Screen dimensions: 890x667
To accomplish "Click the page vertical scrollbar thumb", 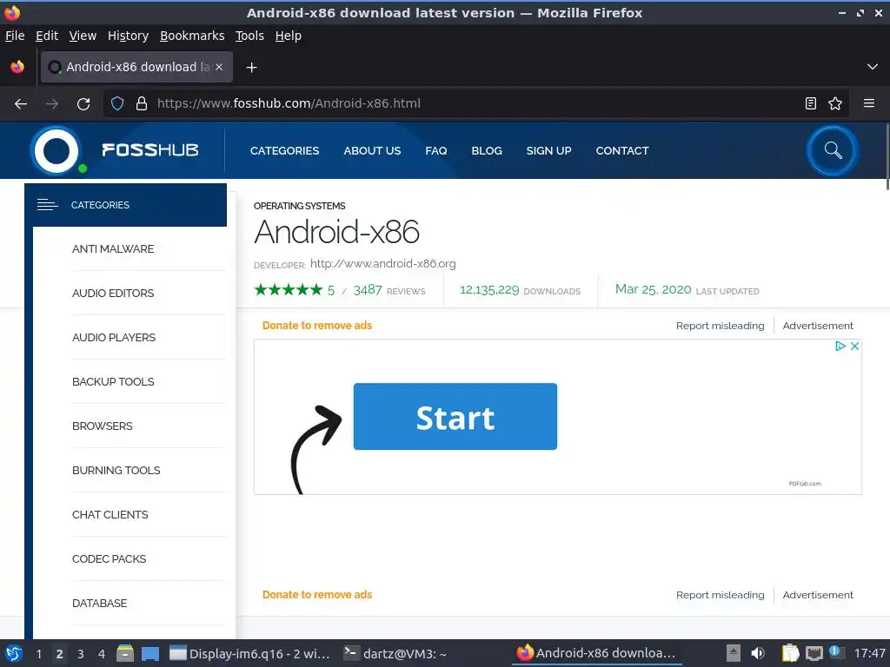I will 887,157.
